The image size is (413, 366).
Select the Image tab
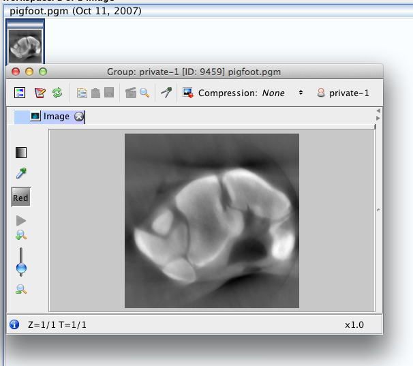50,117
